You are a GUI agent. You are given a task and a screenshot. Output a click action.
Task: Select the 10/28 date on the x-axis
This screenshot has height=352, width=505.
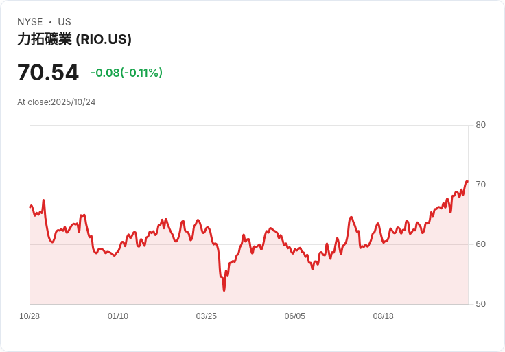(x=30, y=316)
